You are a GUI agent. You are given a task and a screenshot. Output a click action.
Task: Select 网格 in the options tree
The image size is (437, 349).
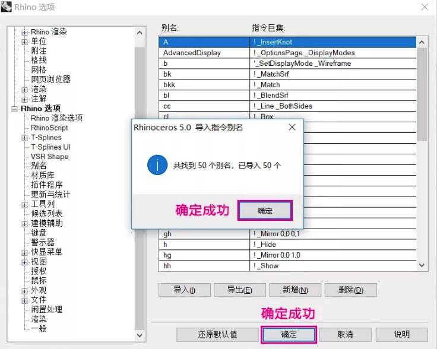click(39, 69)
